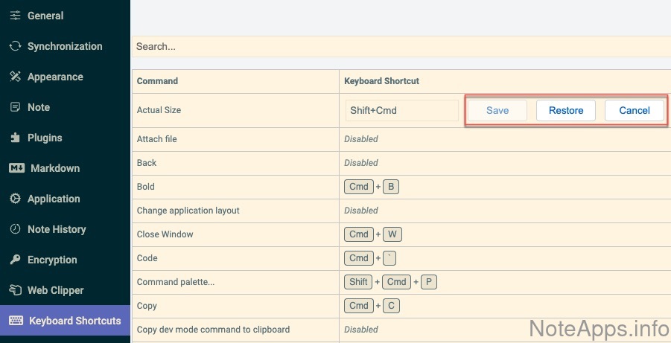Click the Web Clipper scissors icon

click(15, 290)
